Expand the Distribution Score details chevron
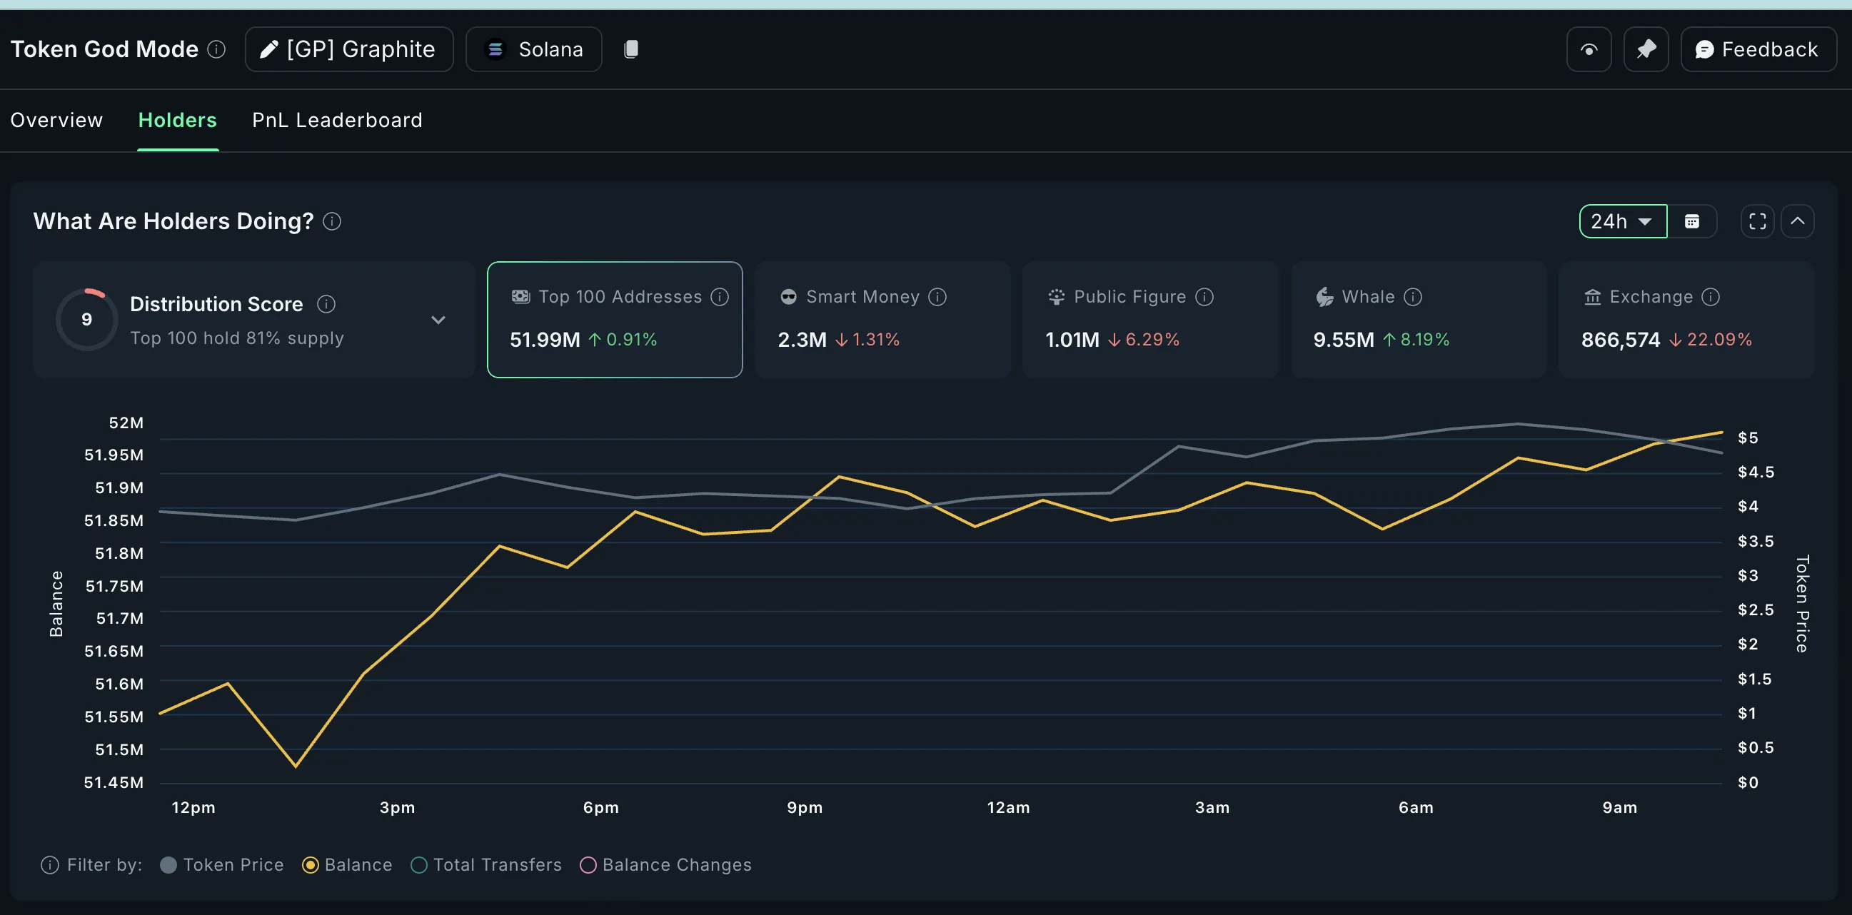1852x915 pixels. (x=439, y=320)
